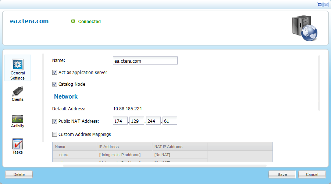Click the Delete button

pyautogui.click(x=19, y=174)
